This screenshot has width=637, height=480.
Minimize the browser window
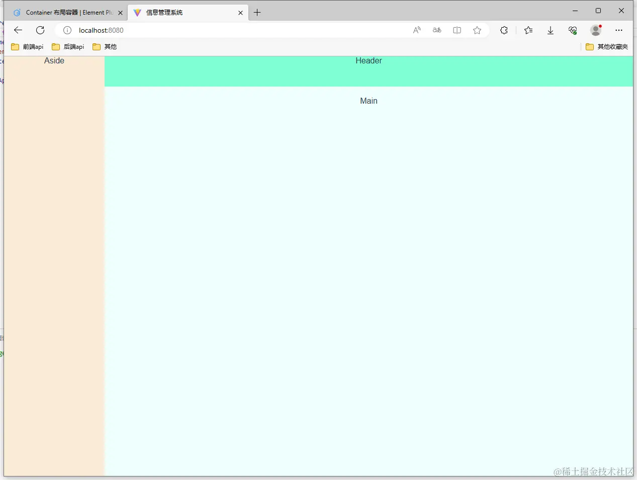point(575,11)
